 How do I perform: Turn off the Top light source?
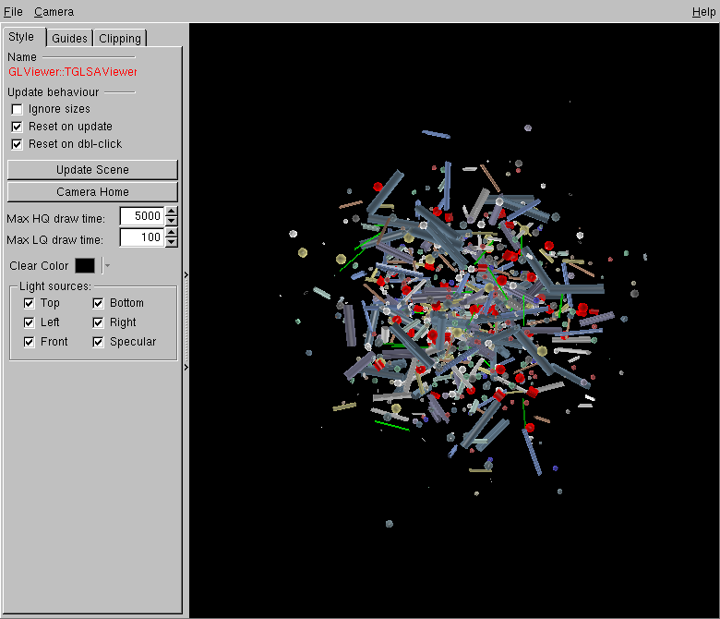[x=29, y=303]
